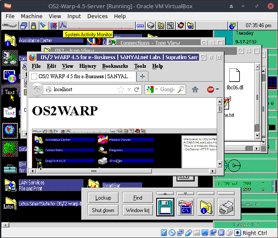Screen dimensions: 278x238
Task: Click the padlock lockup icon in WarpCenter
Action: 33,26
